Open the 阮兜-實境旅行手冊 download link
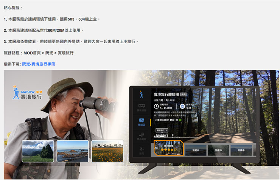The width and height of the screenshot is (280, 180). click(x=38, y=64)
